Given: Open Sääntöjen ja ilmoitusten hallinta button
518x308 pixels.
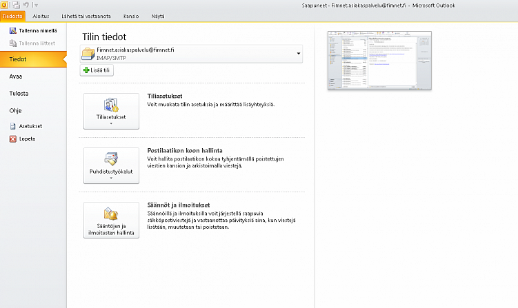Looking at the screenshot, I should (111, 220).
